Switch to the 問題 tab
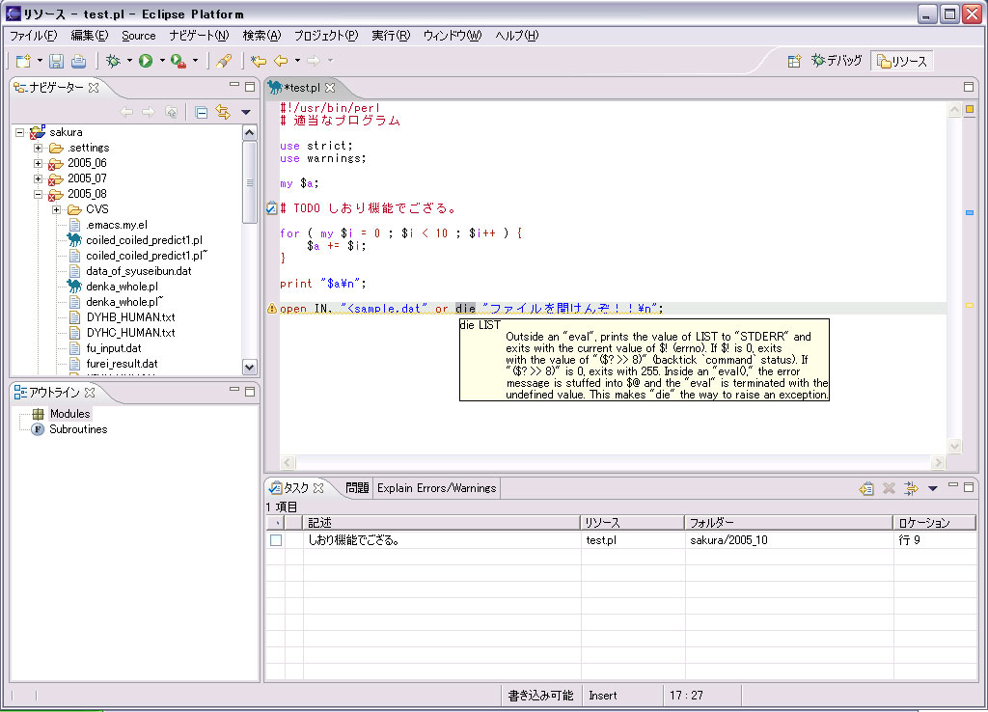This screenshot has width=988, height=712. (x=357, y=487)
